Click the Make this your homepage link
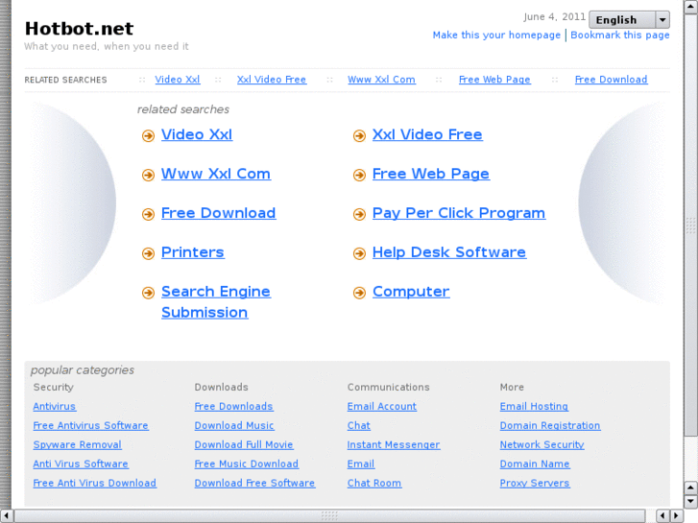698x523 pixels. pos(496,36)
